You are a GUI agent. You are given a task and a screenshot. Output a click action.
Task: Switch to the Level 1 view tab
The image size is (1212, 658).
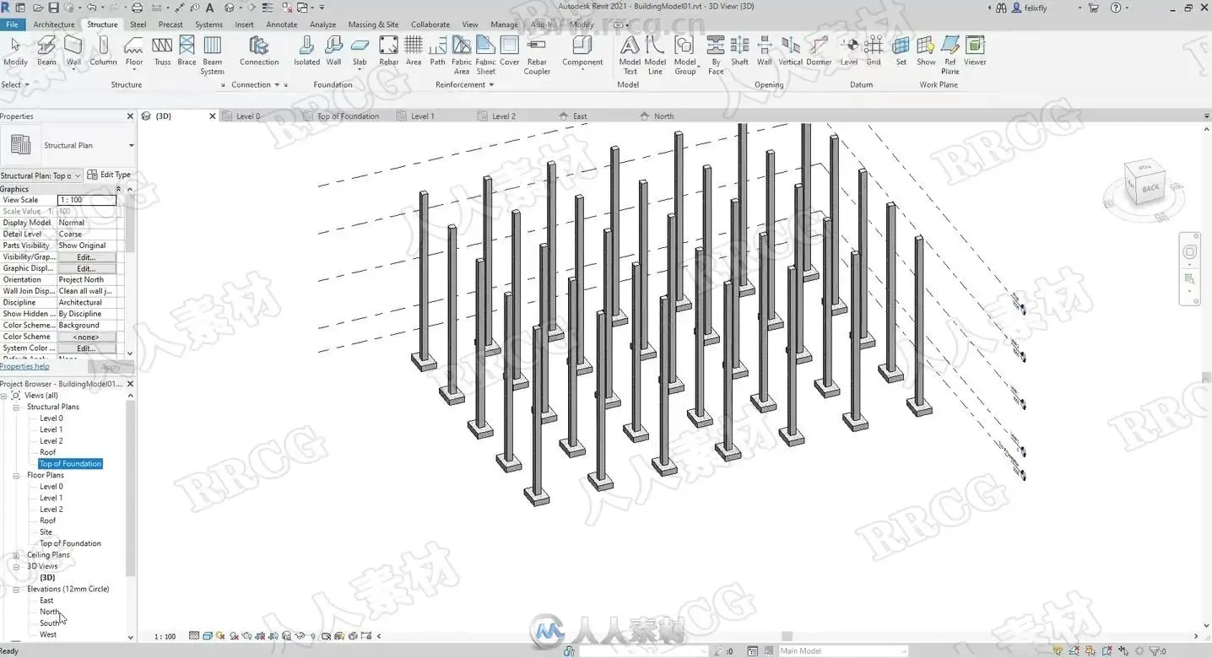coord(422,116)
